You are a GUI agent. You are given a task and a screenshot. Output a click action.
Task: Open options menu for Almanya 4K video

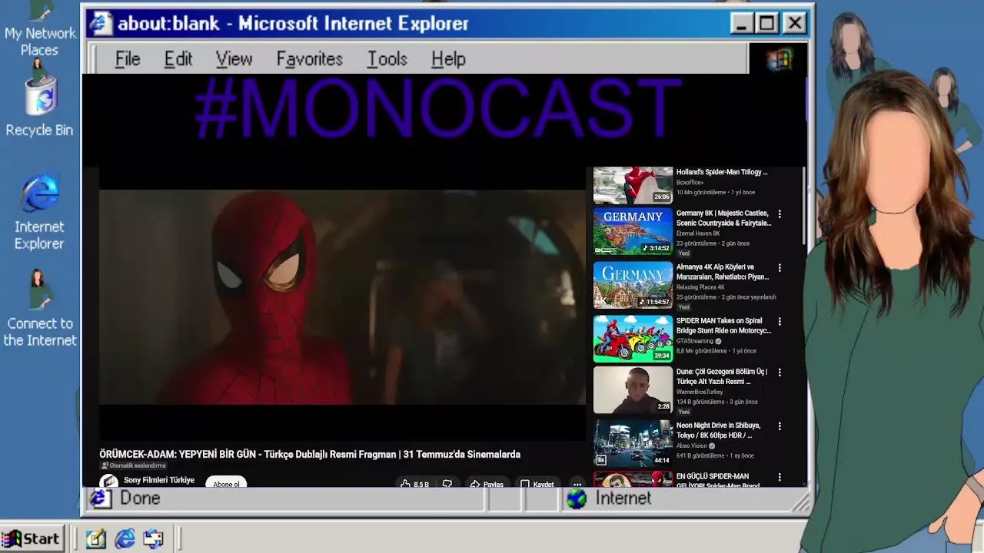coord(780,268)
